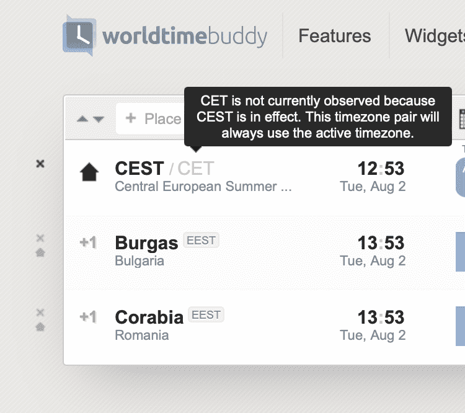
Task: Open the Features menu item
Action: [x=334, y=36]
